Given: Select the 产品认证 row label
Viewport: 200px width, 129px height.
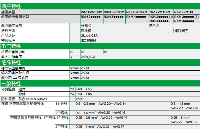Looking at the screenshot, I should point(8,36).
